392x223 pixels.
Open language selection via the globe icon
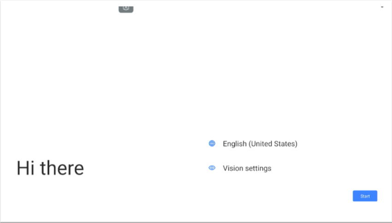(x=212, y=143)
